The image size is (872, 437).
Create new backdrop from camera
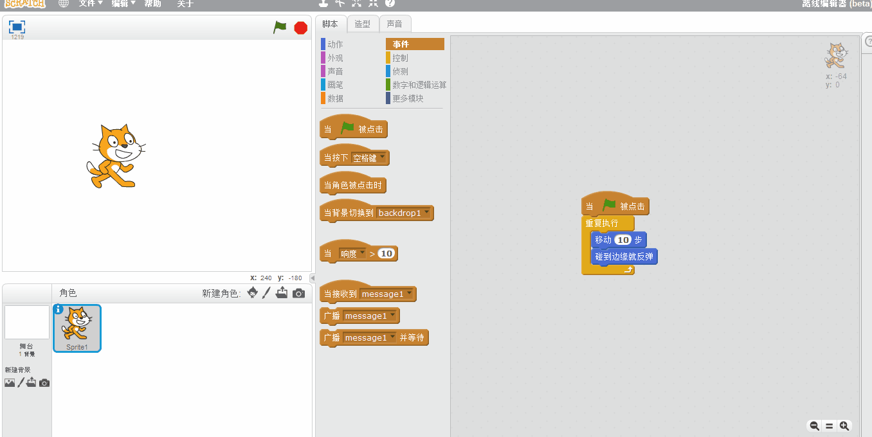[44, 383]
